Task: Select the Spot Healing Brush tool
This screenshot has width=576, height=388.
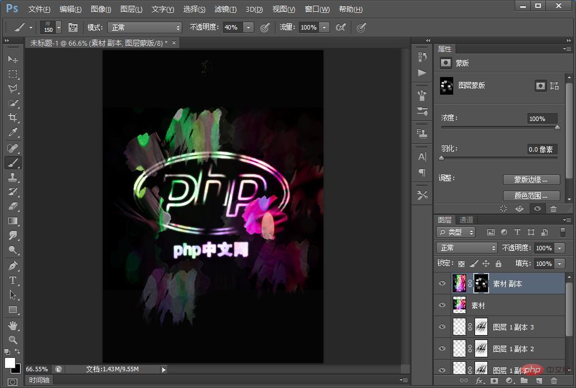Action: point(13,148)
